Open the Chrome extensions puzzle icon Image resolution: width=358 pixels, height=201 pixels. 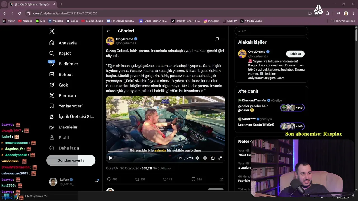pyautogui.click(x=327, y=13)
